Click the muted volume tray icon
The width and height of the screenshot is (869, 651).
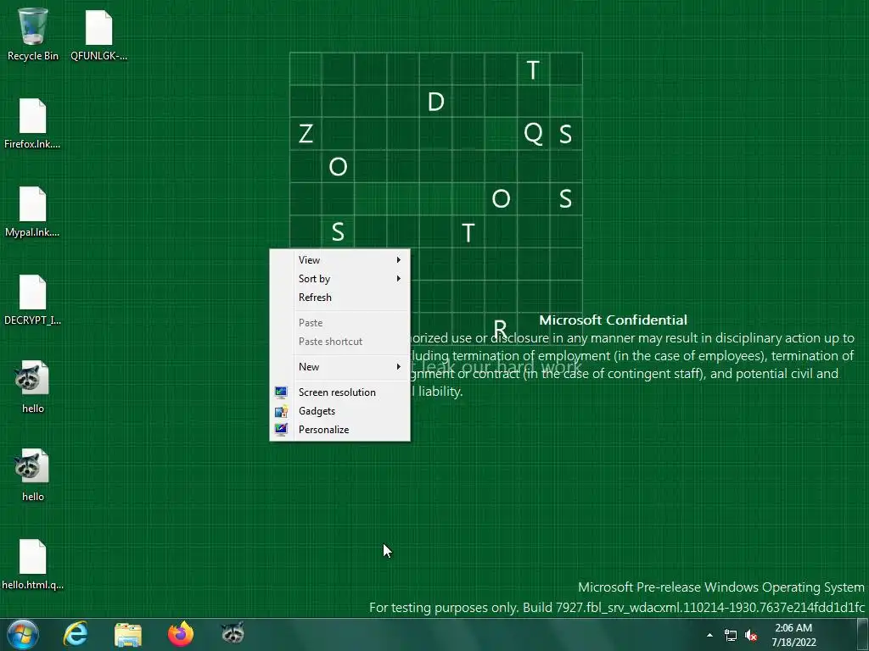751,636
